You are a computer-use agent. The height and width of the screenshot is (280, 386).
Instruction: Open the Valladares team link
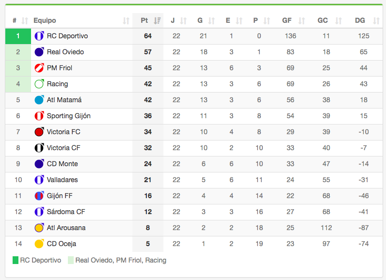pos(62,180)
